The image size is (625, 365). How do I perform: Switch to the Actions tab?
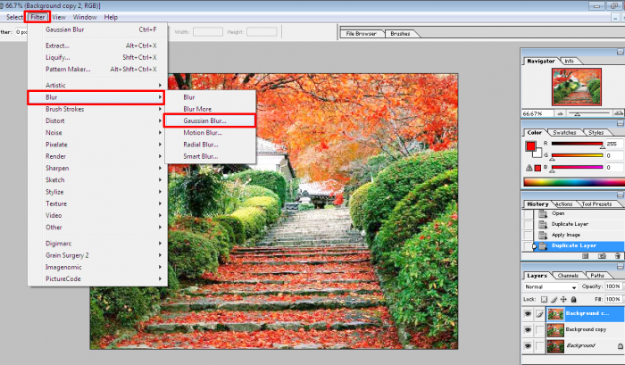[x=563, y=204]
